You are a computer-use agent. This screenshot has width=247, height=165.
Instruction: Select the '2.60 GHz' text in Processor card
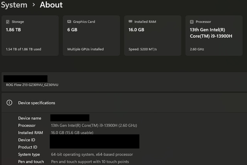tap(197, 49)
